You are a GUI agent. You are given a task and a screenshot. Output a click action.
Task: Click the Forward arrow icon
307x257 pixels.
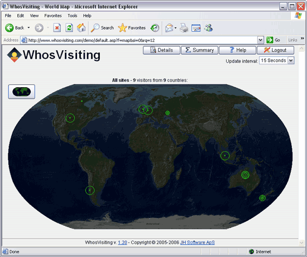click(x=39, y=28)
